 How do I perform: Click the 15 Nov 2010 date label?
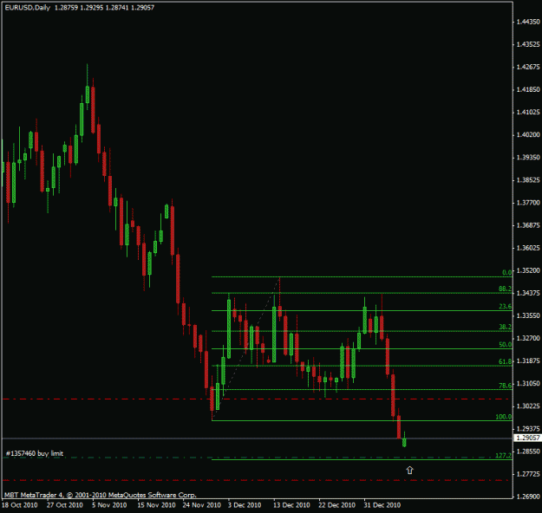coord(156,505)
